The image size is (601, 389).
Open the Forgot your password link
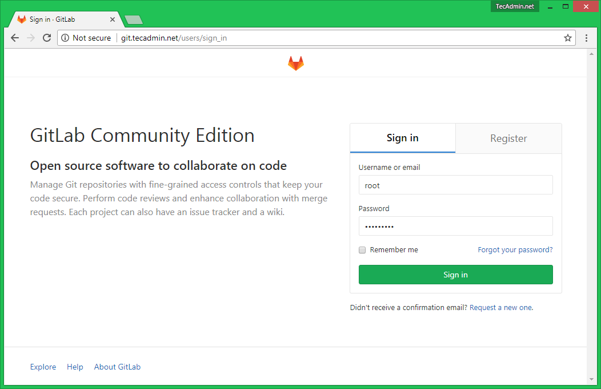coord(515,250)
